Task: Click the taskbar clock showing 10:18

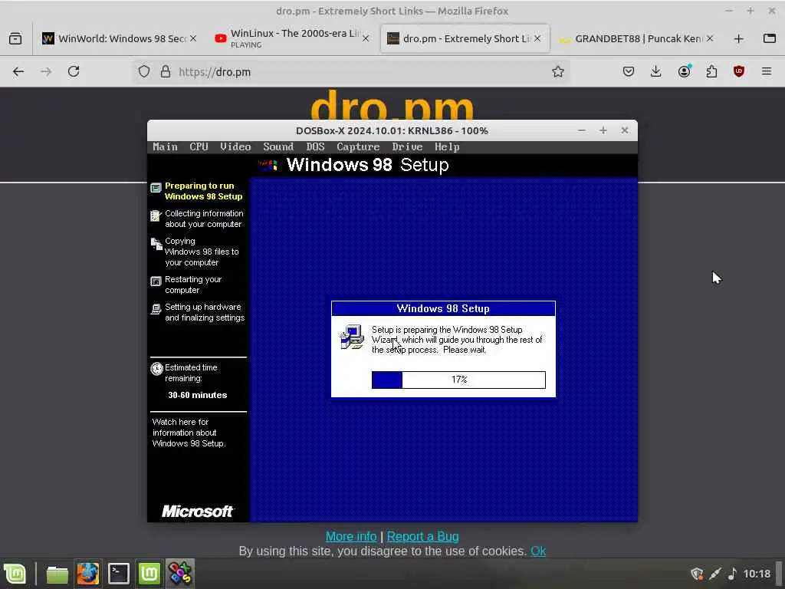Action: (x=757, y=574)
